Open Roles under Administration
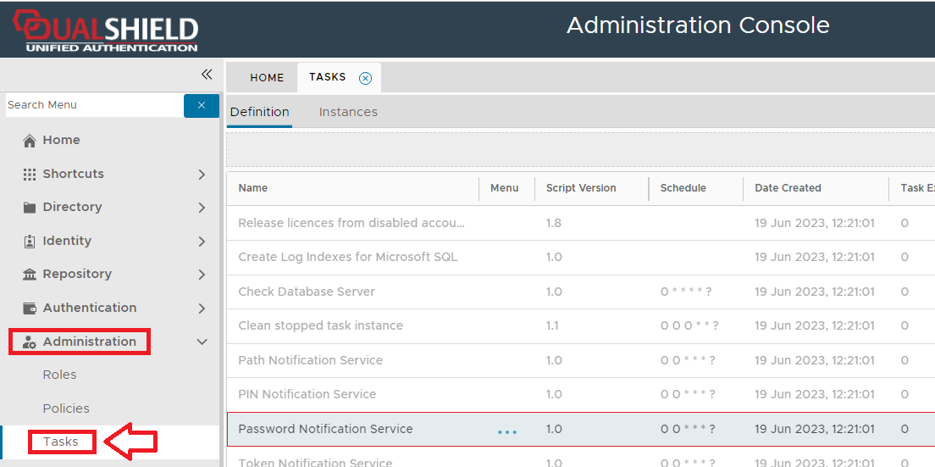This screenshot has width=935, height=467. (59, 375)
